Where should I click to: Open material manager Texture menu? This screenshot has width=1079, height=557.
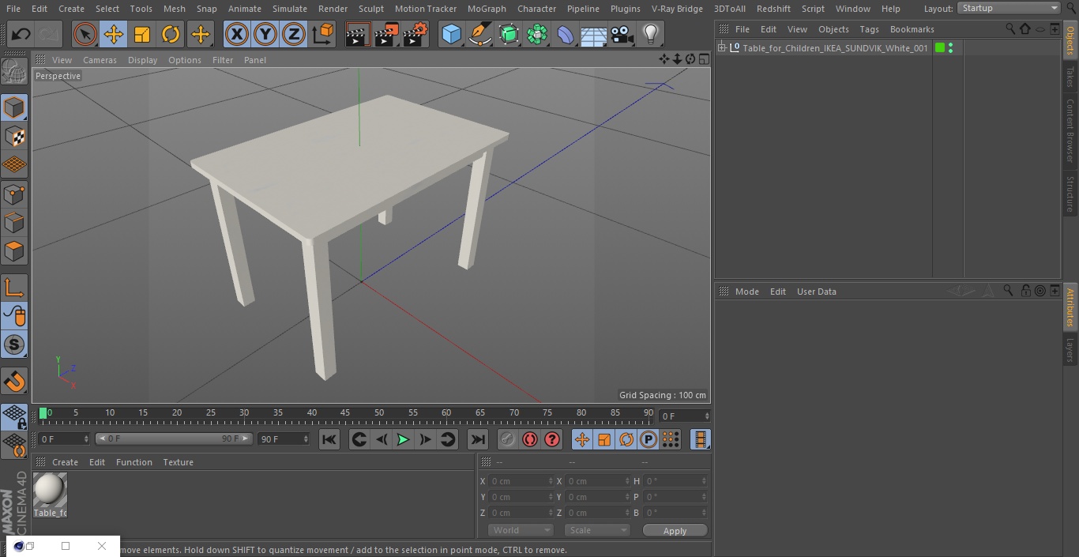tap(178, 462)
